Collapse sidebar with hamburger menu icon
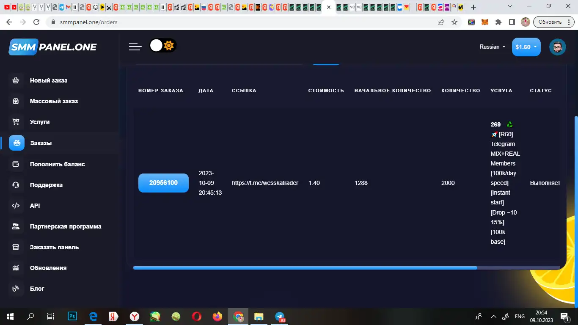This screenshot has height=325, width=578. coord(135,47)
